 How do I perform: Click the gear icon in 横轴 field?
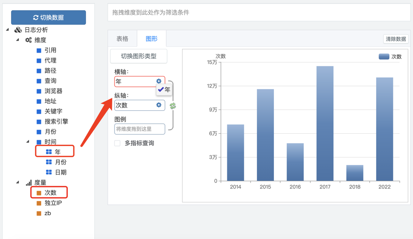click(159, 81)
